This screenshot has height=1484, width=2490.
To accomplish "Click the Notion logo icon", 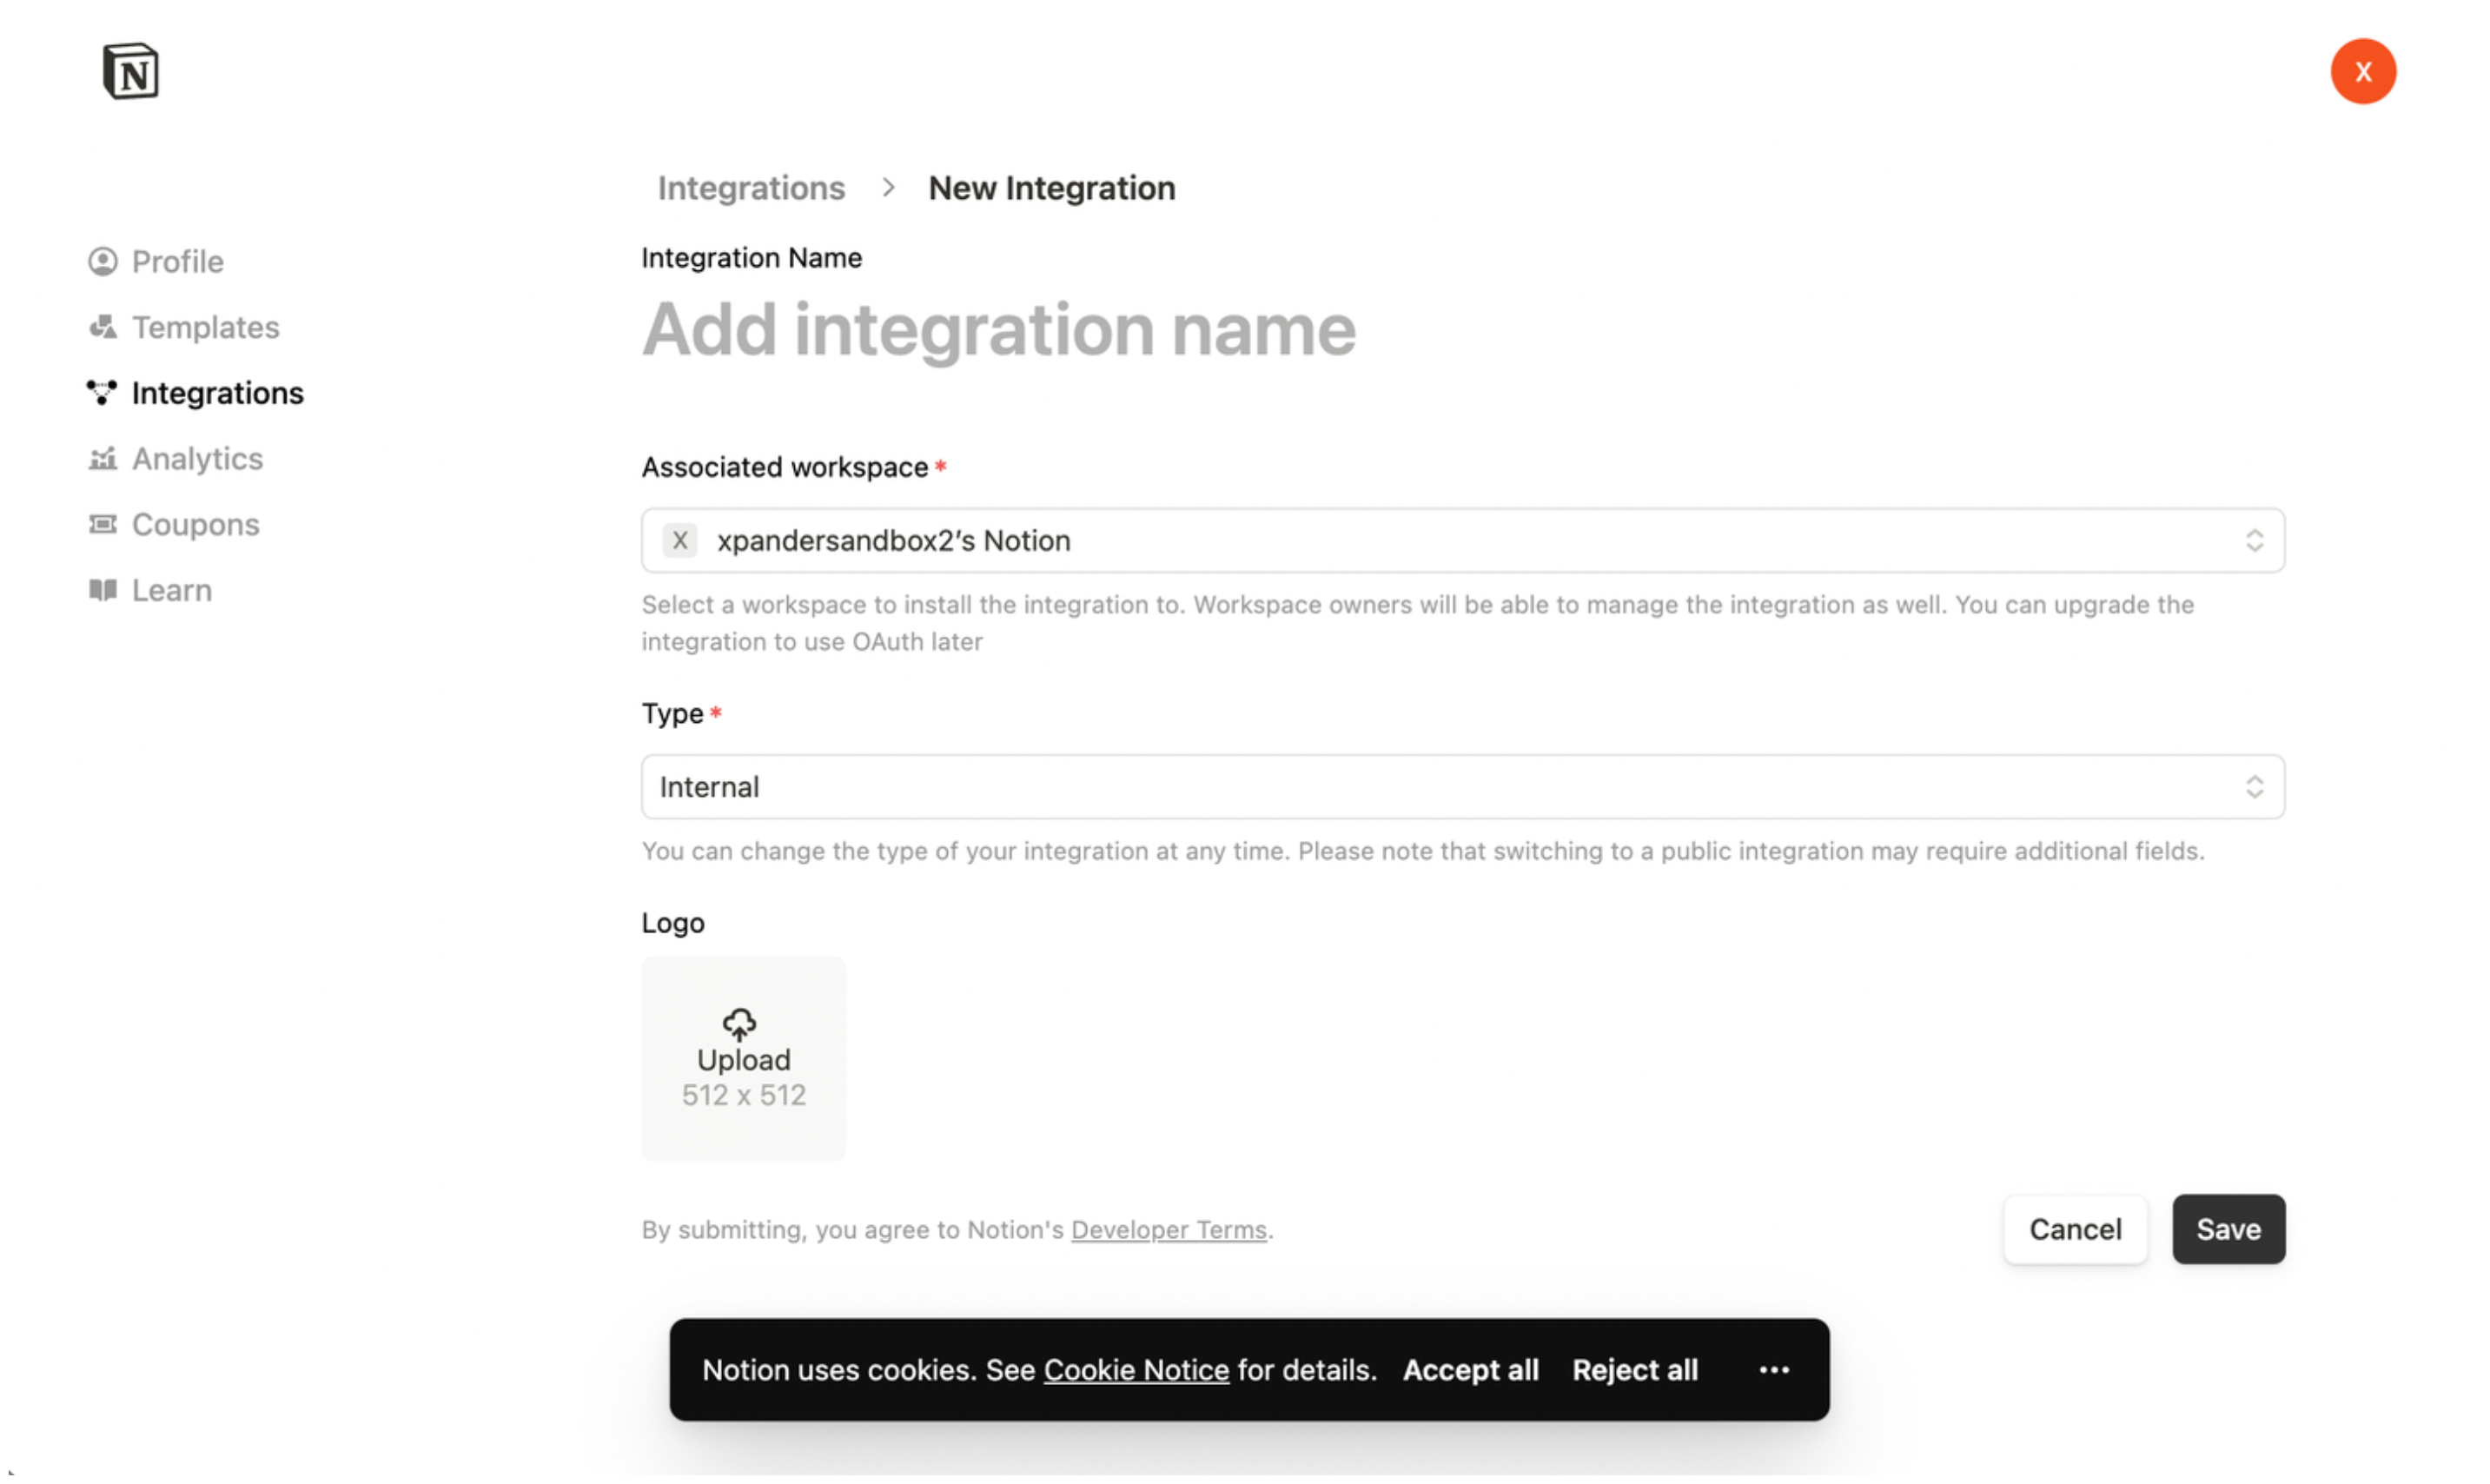I will click(x=130, y=71).
